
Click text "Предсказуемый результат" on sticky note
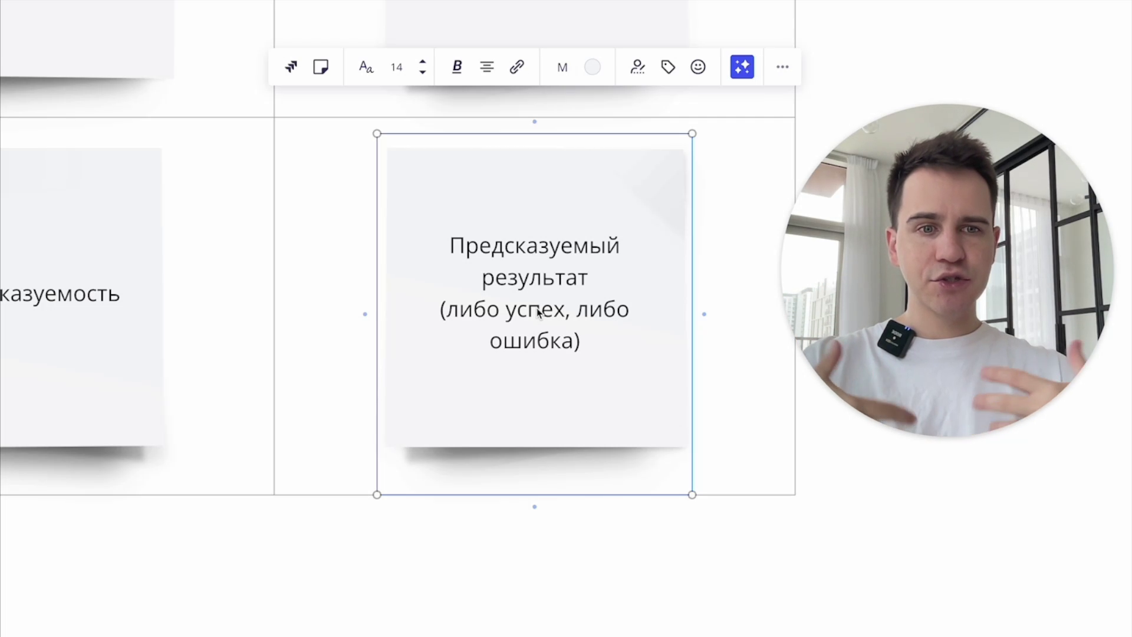[x=535, y=261]
